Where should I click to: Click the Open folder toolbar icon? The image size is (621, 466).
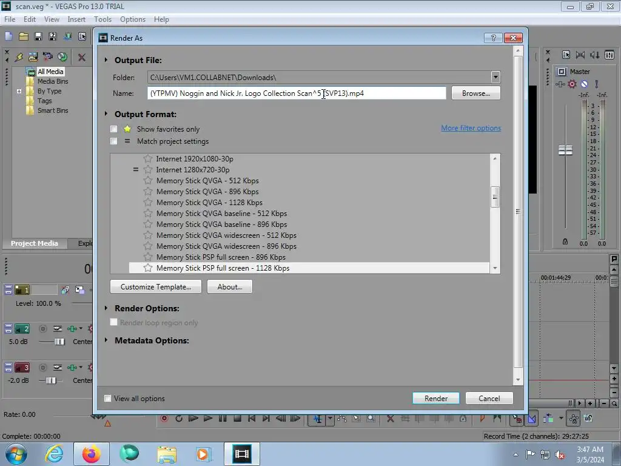tap(24, 36)
